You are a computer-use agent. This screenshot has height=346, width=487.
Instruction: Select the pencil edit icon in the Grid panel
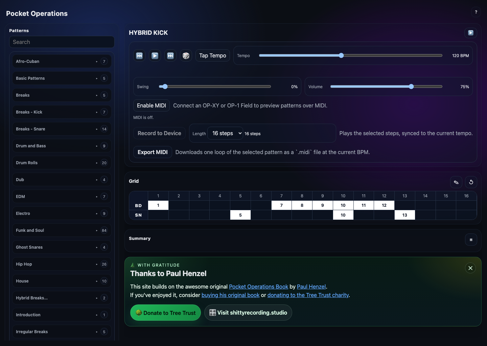pyautogui.click(x=456, y=182)
